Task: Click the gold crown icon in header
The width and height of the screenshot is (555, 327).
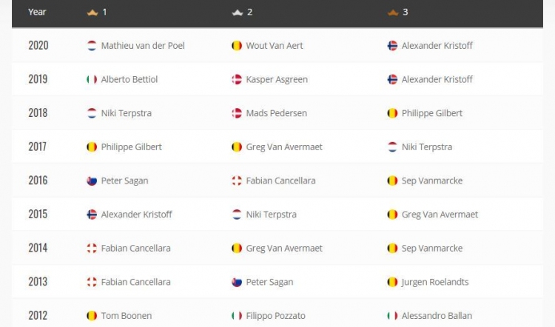Action: (92, 13)
